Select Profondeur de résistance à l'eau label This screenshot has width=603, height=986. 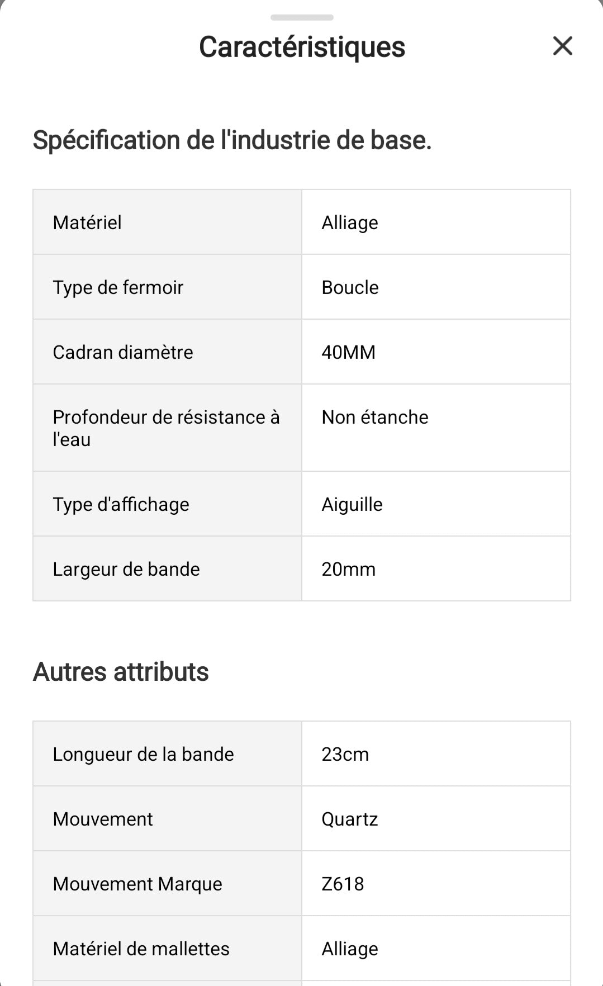pos(166,428)
